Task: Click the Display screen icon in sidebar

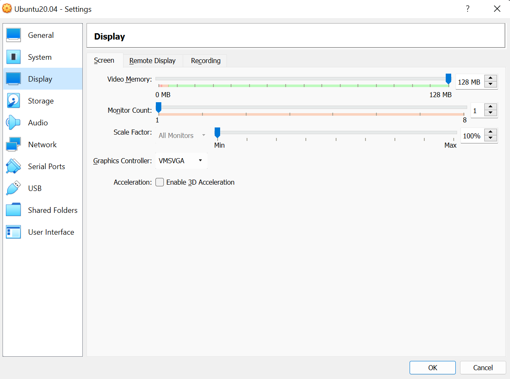Action: pyautogui.click(x=13, y=79)
